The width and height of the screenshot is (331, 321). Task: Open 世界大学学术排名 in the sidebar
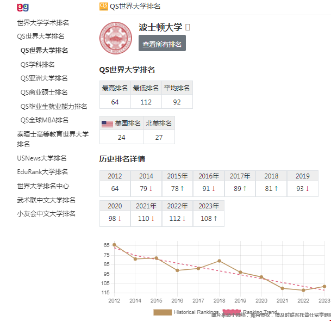(x=43, y=23)
